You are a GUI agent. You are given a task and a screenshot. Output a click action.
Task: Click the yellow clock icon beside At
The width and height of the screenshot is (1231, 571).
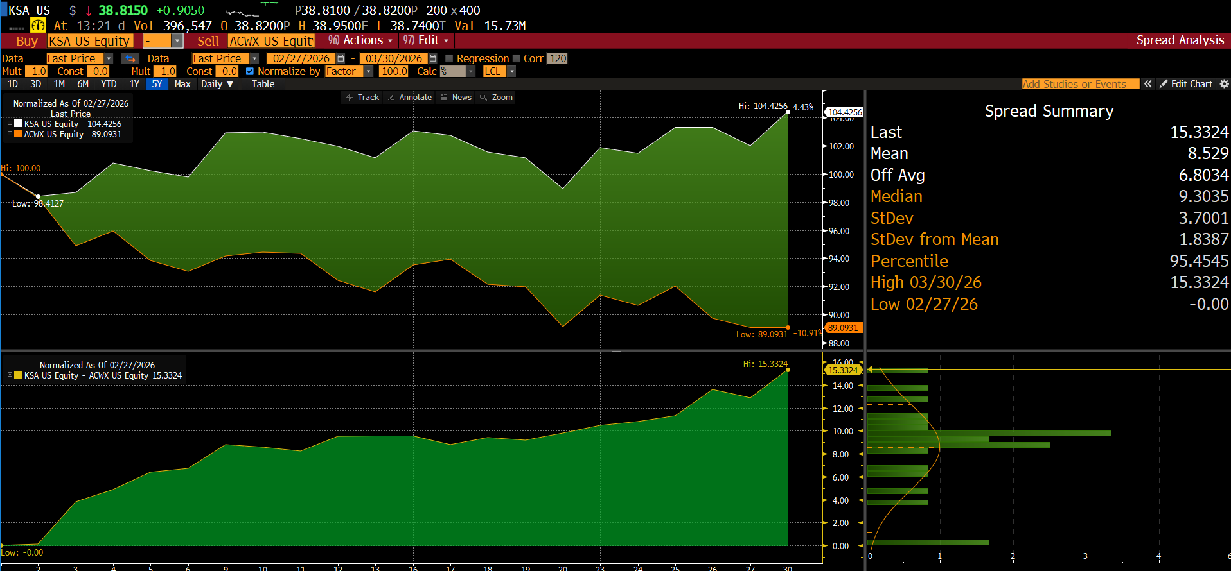pos(38,26)
